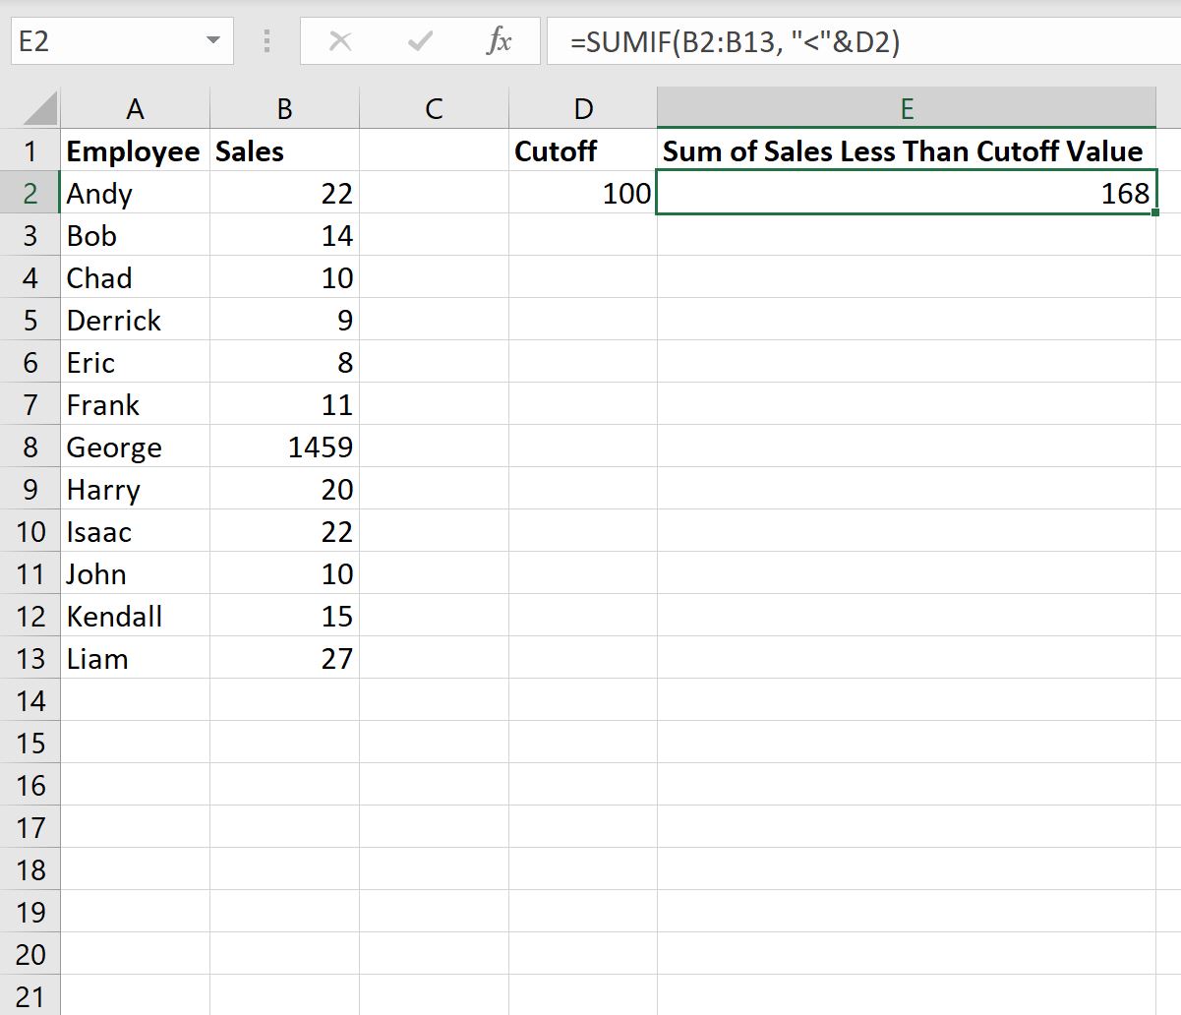The height and width of the screenshot is (1015, 1181).
Task: Click the Cancel X icon in formula bar
Action: pyautogui.click(x=340, y=41)
